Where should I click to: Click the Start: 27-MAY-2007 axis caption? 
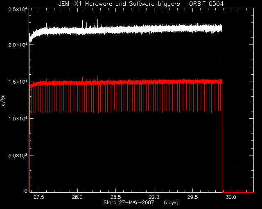[x=129, y=202]
